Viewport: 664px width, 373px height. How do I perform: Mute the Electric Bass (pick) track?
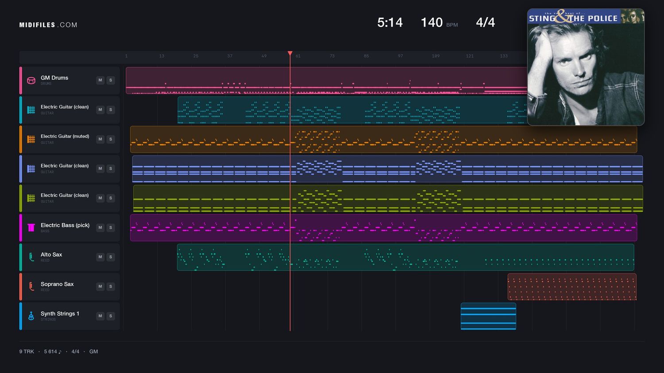click(x=100, y=228)
